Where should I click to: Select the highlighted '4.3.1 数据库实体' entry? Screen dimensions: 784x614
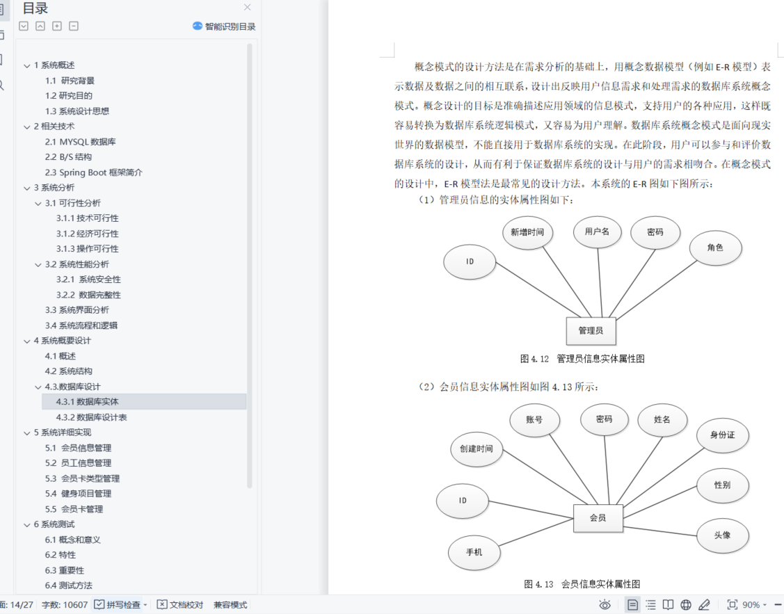(x=144, y=402)
